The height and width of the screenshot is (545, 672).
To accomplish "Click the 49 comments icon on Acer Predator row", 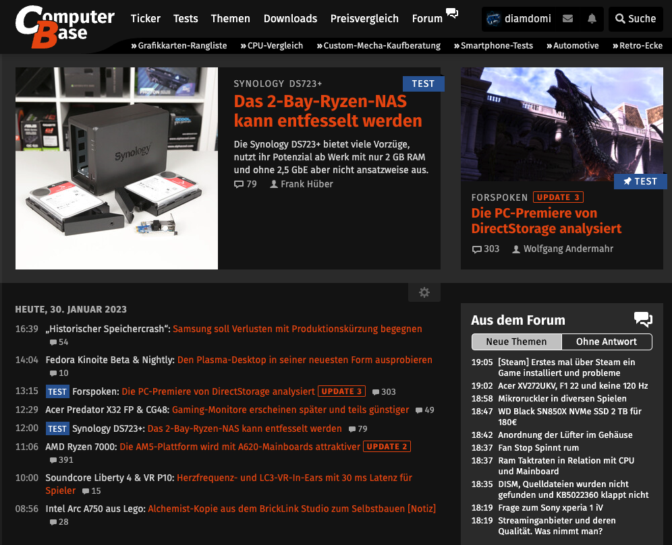I will point(424,410).
